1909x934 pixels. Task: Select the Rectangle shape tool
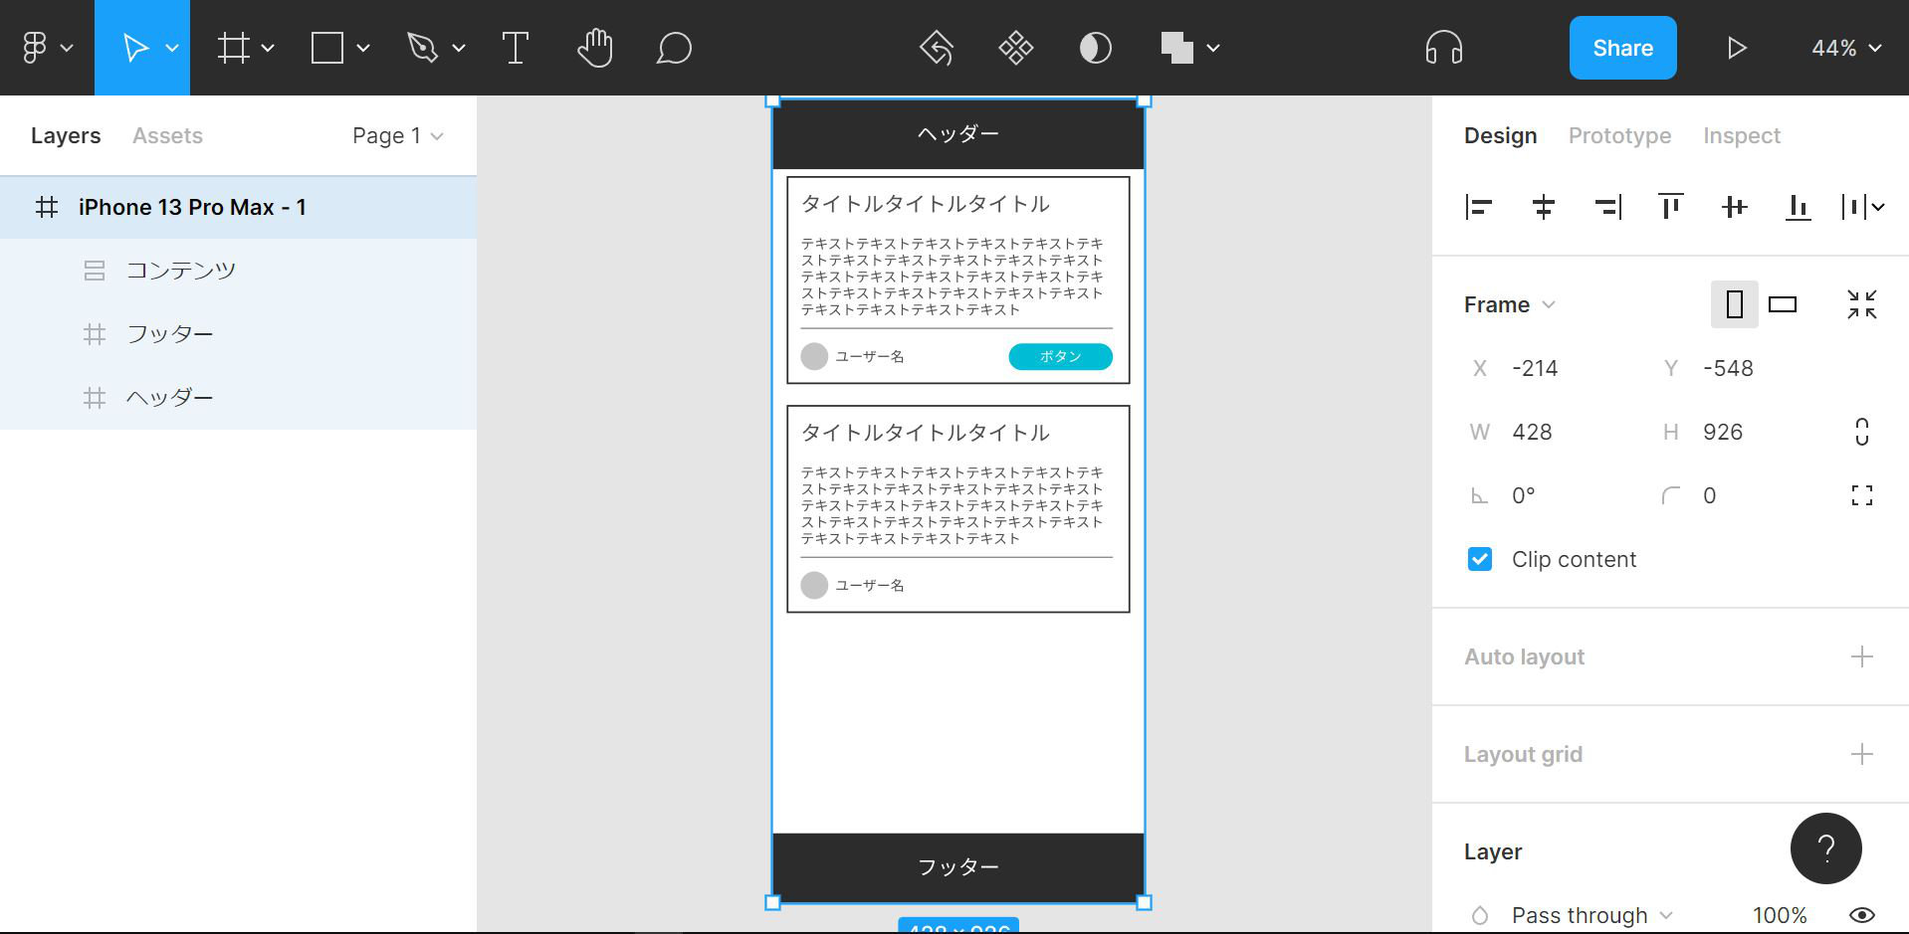(327, 48)
